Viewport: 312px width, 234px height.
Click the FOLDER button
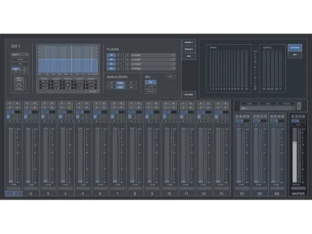[x=287, y=103]
